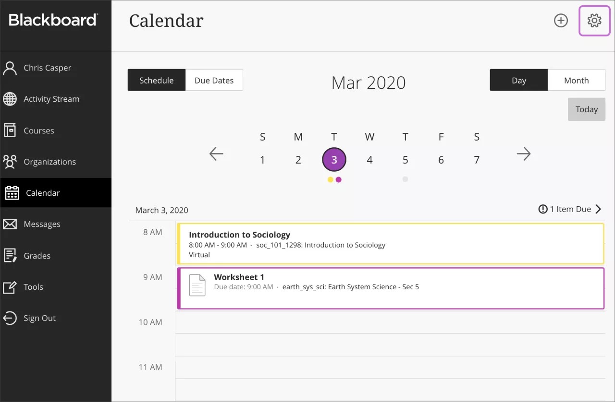The height and width of the screenshot is (402, 615).
Task: Open the Calendar section in the sidebar
Action: click(43, 192)
